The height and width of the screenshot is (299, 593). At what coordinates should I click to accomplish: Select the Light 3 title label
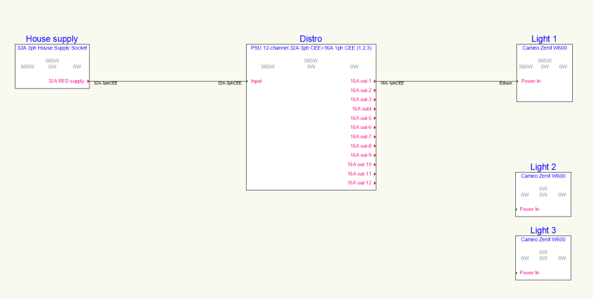[543, 230]
